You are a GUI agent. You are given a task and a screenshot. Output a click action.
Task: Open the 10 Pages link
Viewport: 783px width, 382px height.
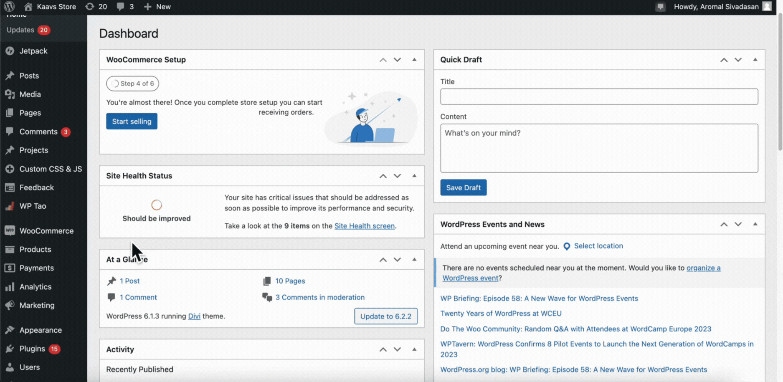[x=290, y=281]
